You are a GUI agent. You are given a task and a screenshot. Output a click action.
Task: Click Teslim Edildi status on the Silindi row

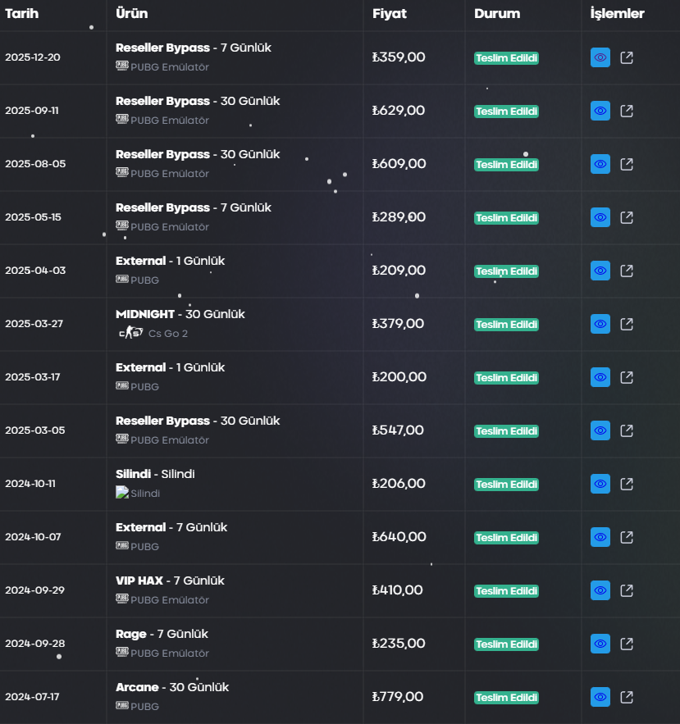click(x=506, y=485)
